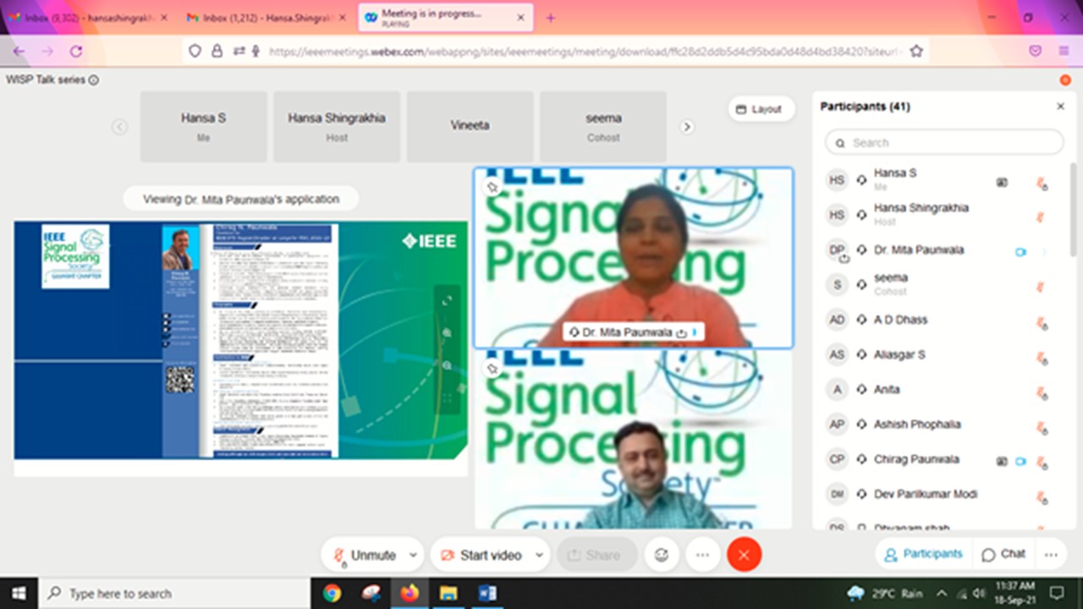Viewport: 1083px width, 609px height.
Task: Open the Firefox hamburger menu
Action: pos(1064,51)
